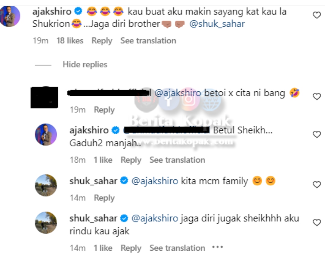The height and width of the screenshot is (260, 325).
Task: Like the 'jaga diri jugak' reply heart
Action: [317, 222]
